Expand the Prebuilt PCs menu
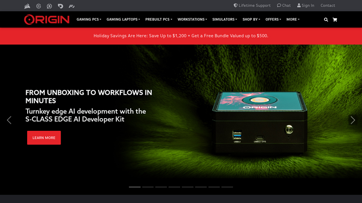 [x=159, y=19]
